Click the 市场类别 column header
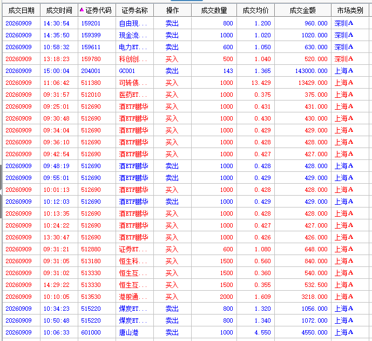372x341 pixels. (x=350, y=10)
